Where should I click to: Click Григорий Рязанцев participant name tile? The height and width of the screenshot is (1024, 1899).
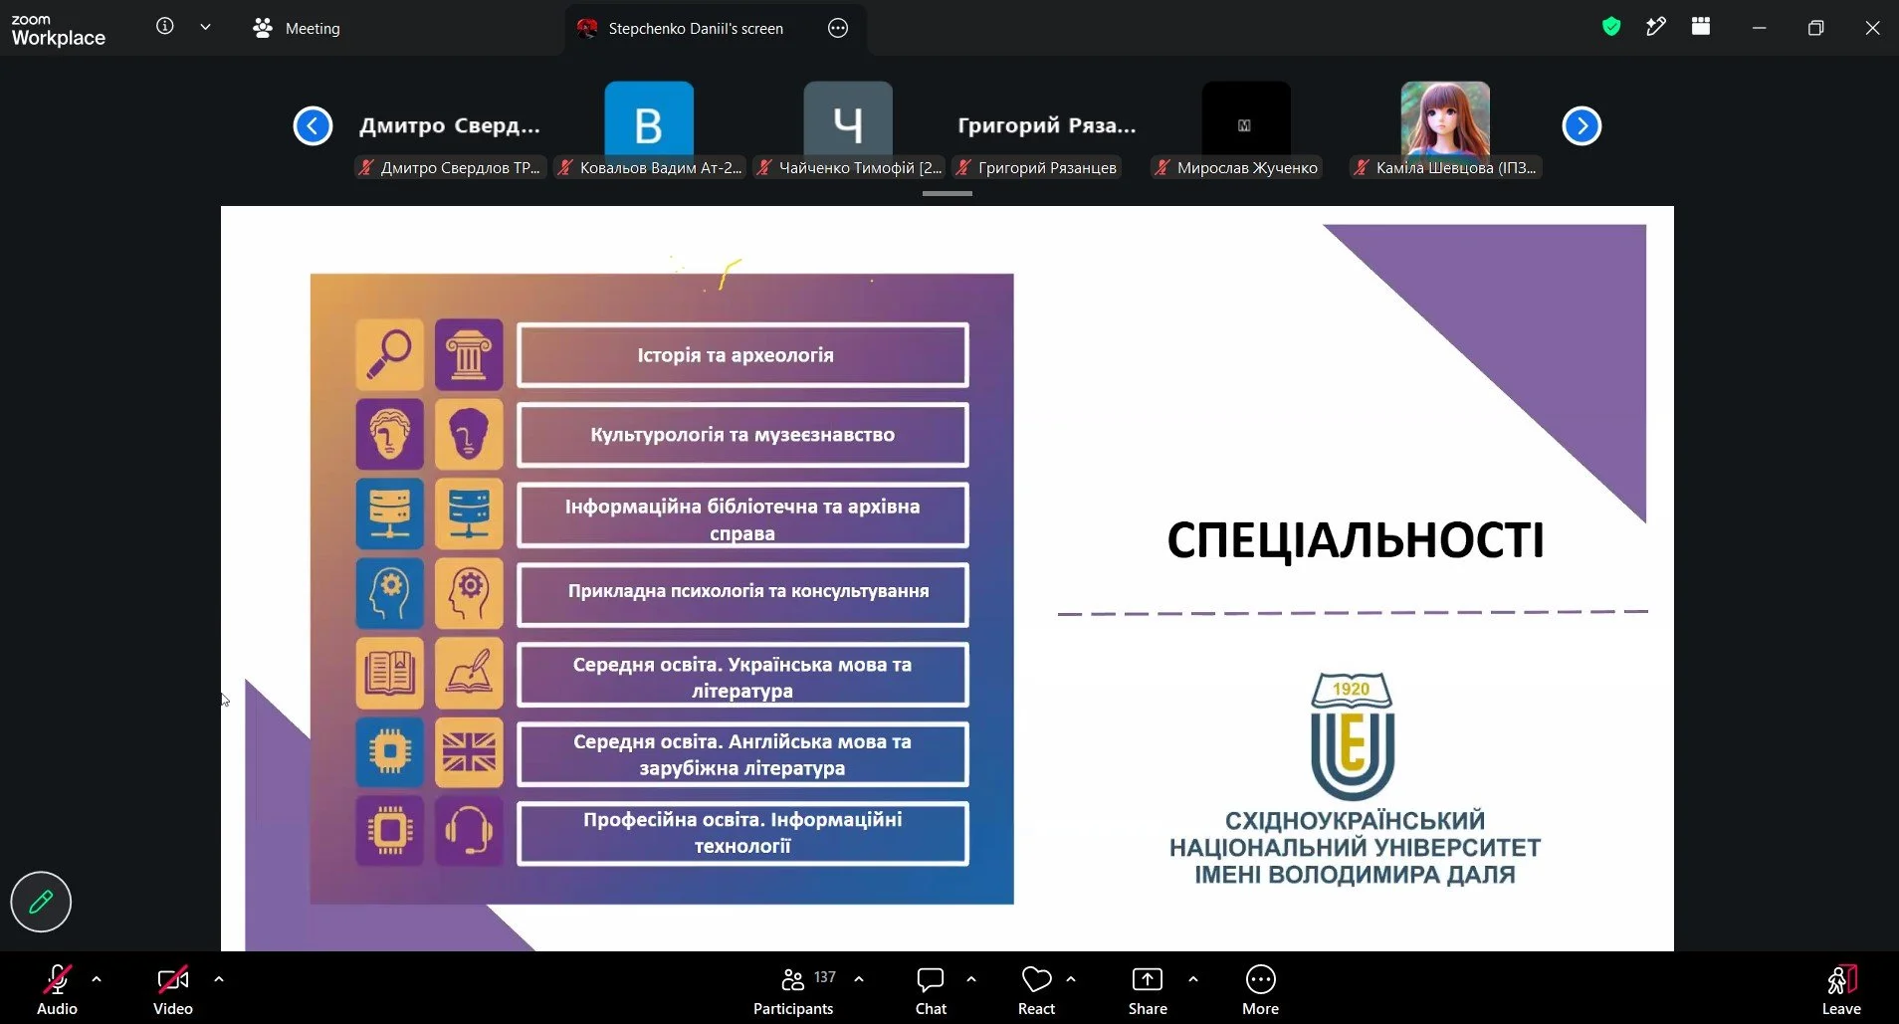click(1047, 129)
